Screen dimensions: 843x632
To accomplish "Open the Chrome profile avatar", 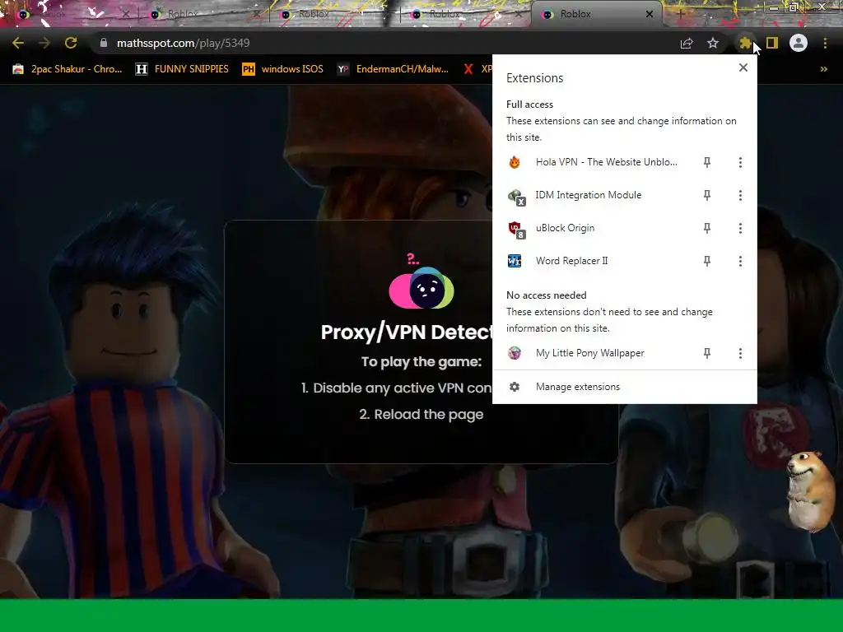I will [799, 43].
